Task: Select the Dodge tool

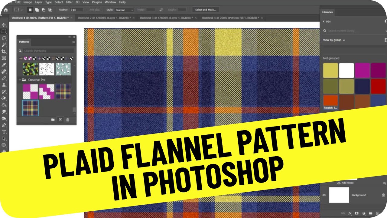Action: (x=4, y=118)
